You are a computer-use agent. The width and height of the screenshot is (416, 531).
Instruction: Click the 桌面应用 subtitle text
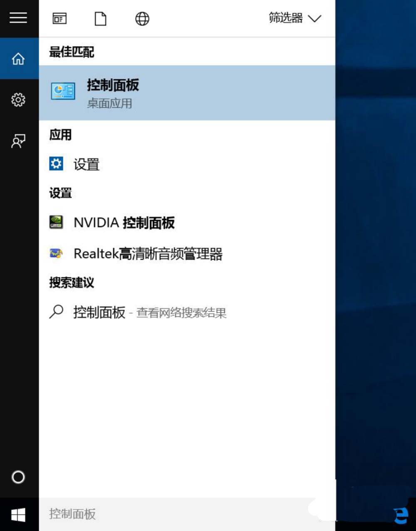pos(109,103)
